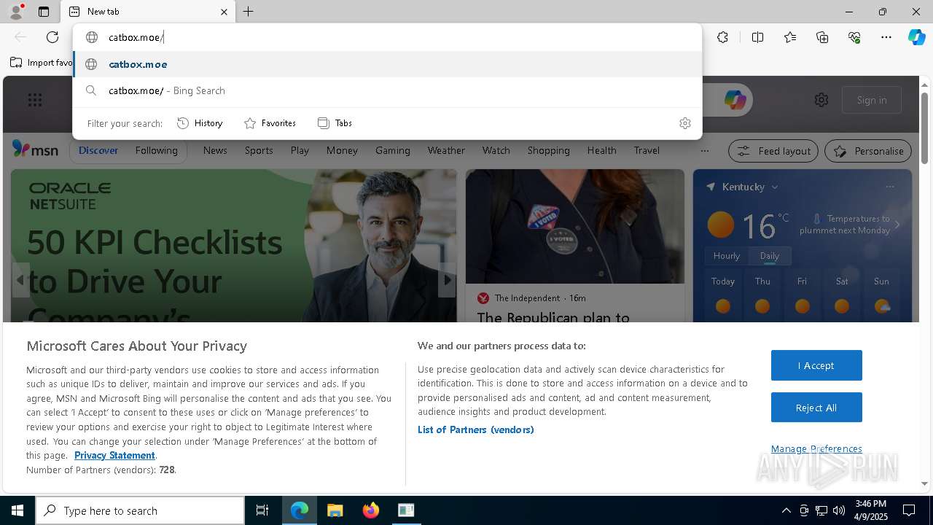Switch weather to Hourly view

click(727, 256)
